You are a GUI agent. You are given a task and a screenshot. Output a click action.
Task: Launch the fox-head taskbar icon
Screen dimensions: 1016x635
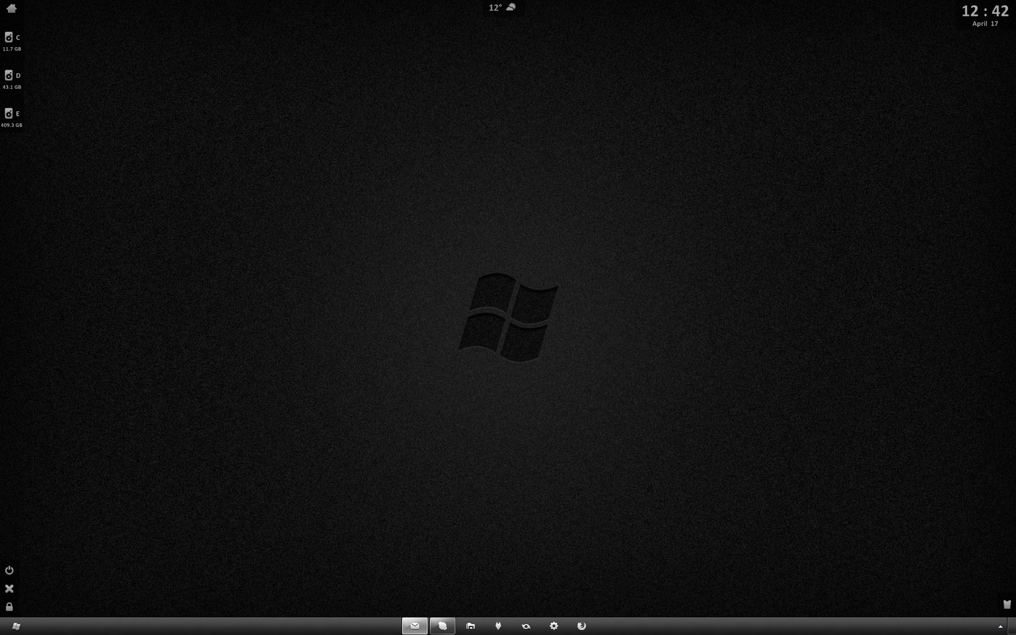tap(498, 626)
